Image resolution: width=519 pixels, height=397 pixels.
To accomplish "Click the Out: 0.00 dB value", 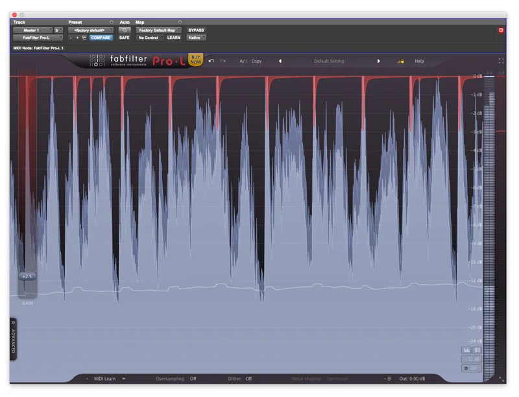I will [412, 379].
